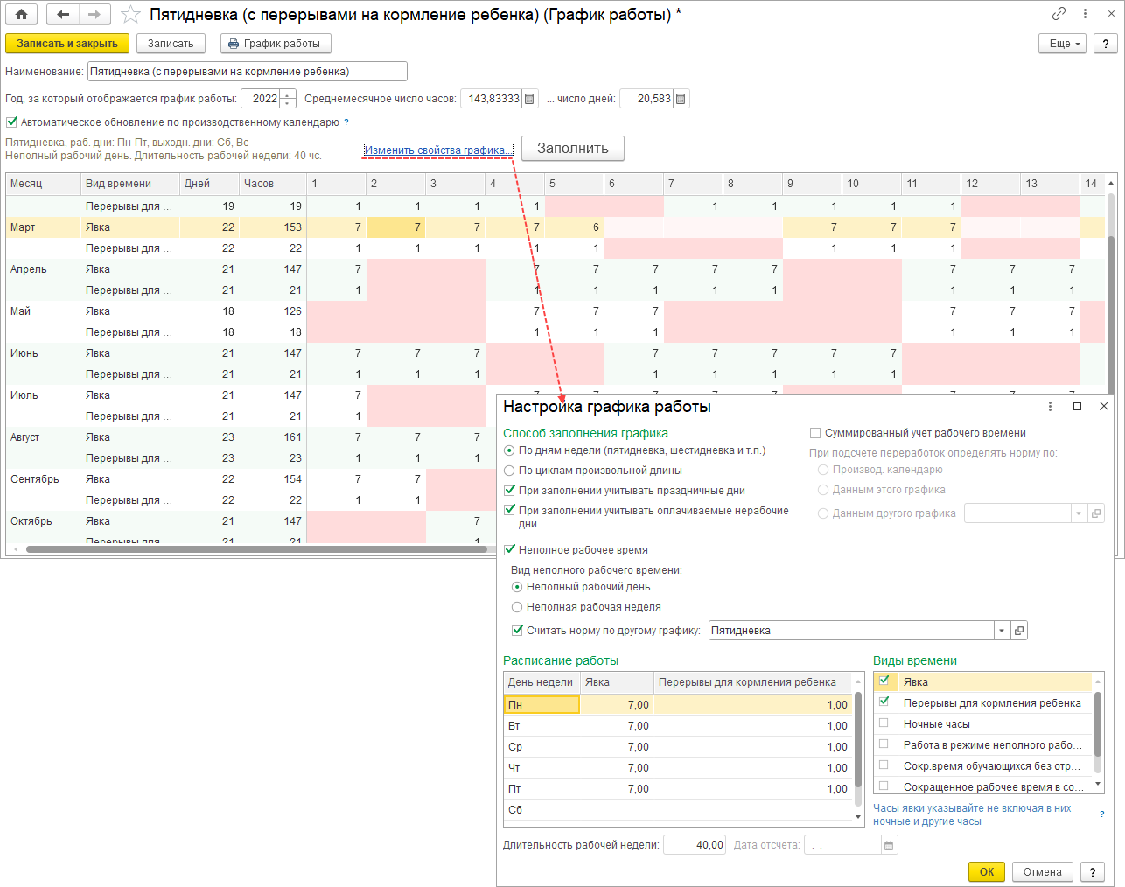
Task: Select Вт row in work schedule
Action: tap(678, 726)
